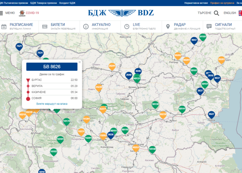Click train marker 10170
Image resolution: width=242 pixels, height=173 pixels.
click(x=66, y=121)
